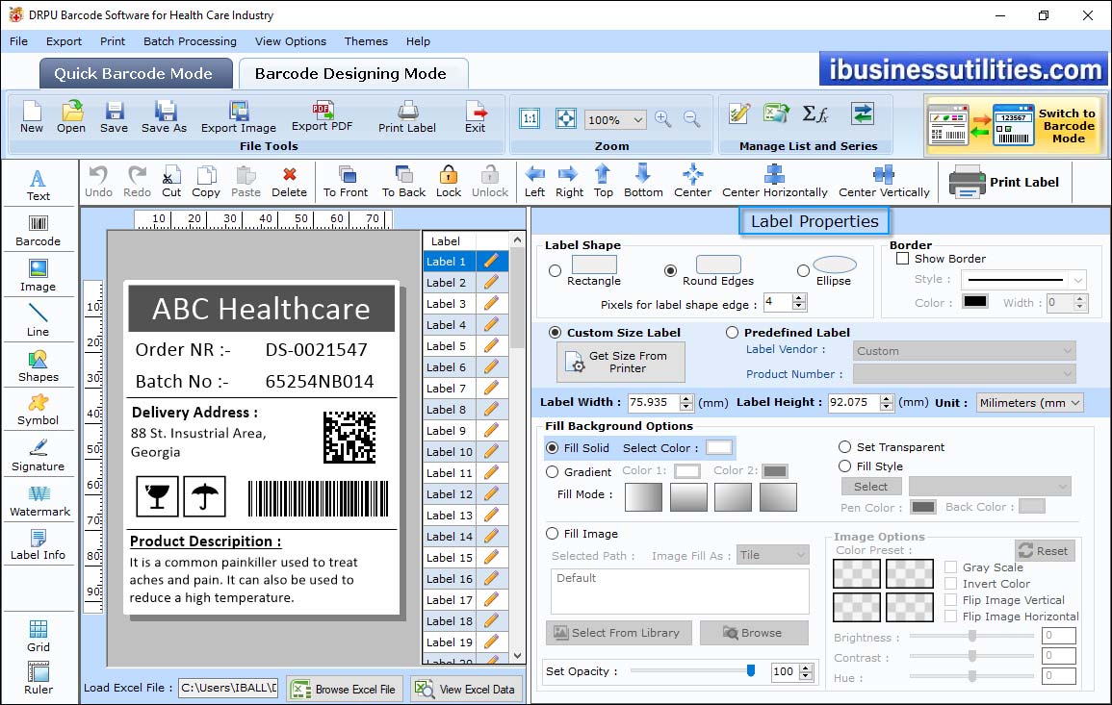Click the Save As icon

164,117
